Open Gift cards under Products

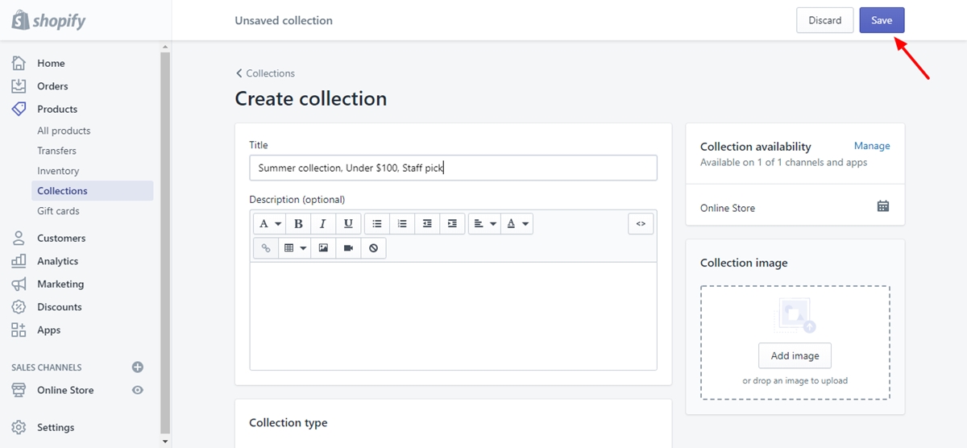(58, 211)
